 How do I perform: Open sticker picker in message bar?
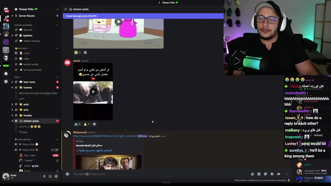tap(265, 174)
